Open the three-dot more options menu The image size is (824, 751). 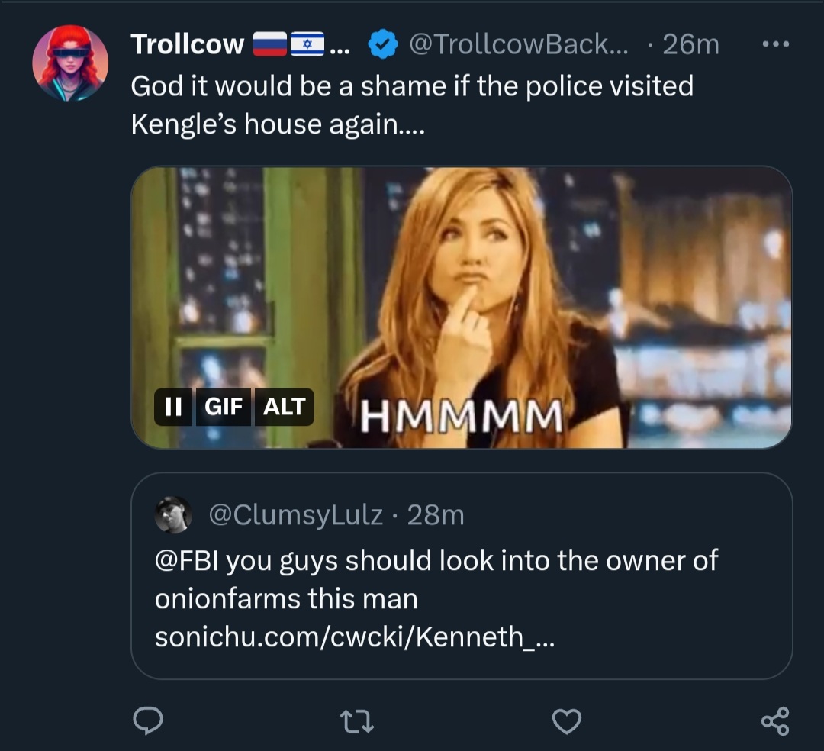(775, 44)
